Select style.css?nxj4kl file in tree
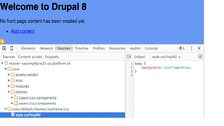Image resolution: width=224 pixels, height=126 pixels. 62,115
